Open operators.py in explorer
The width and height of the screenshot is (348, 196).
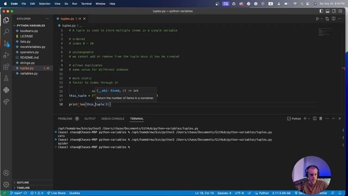(x=29, y=52)
